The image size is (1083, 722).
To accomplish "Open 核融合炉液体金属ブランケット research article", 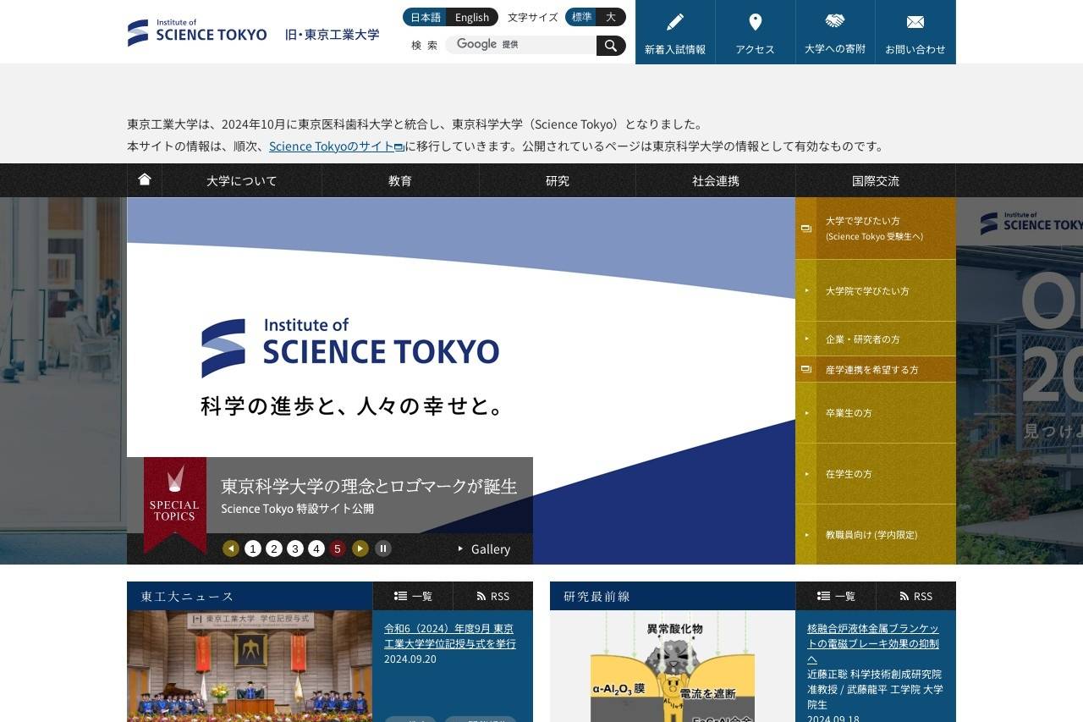I will pos(873,643).
